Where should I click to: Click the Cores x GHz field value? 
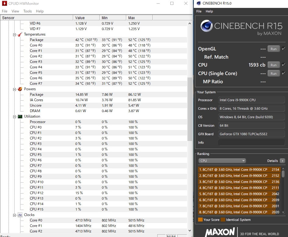tap(251, 108)
